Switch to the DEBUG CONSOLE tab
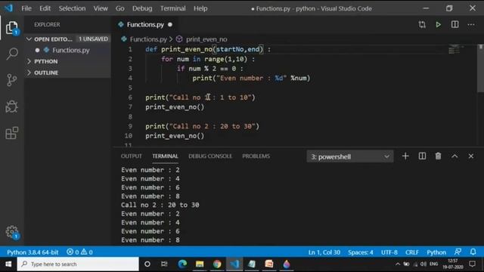The width and height of the screenshot is (484, 272). click(x=210, y=156)
